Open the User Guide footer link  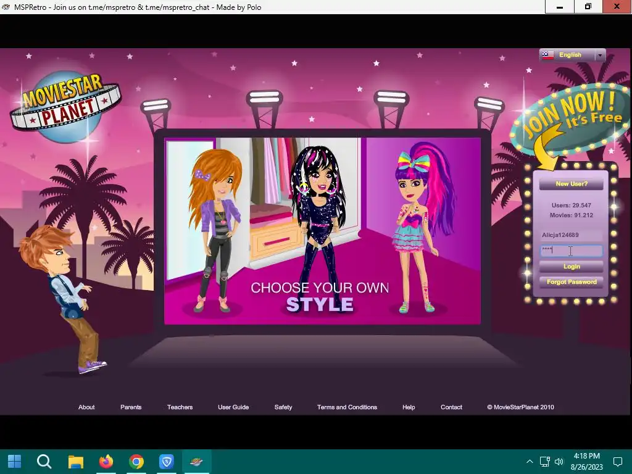click(x=233, y=407)
